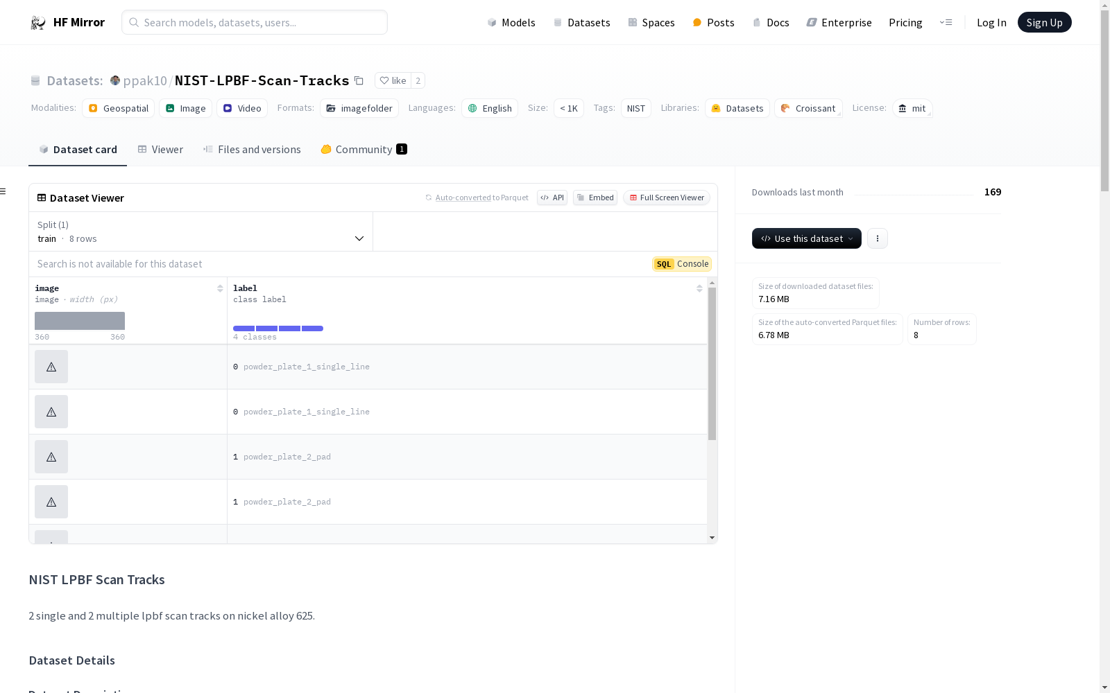The image size is (1110, 693).
Task: Open the Community tab
Action: pyautogui.click(x=364, y=149)
